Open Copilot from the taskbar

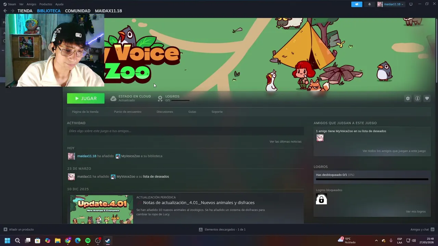coord(48,241)
